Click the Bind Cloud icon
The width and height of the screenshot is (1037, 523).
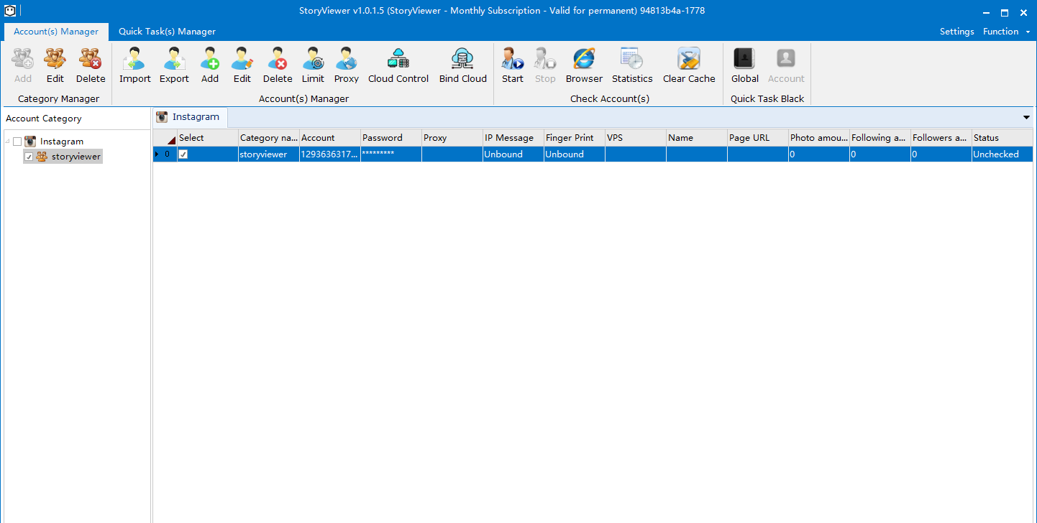(x=463, y=65)
